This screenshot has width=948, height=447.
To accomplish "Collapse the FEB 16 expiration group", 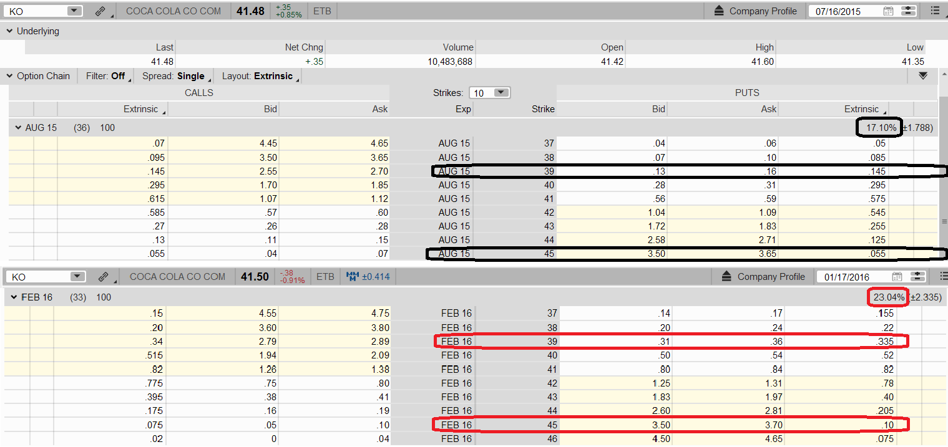I will pos(14,297).
